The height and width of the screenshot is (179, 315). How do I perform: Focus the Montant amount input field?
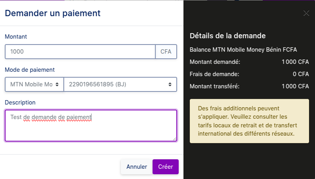tap(80, 52)
